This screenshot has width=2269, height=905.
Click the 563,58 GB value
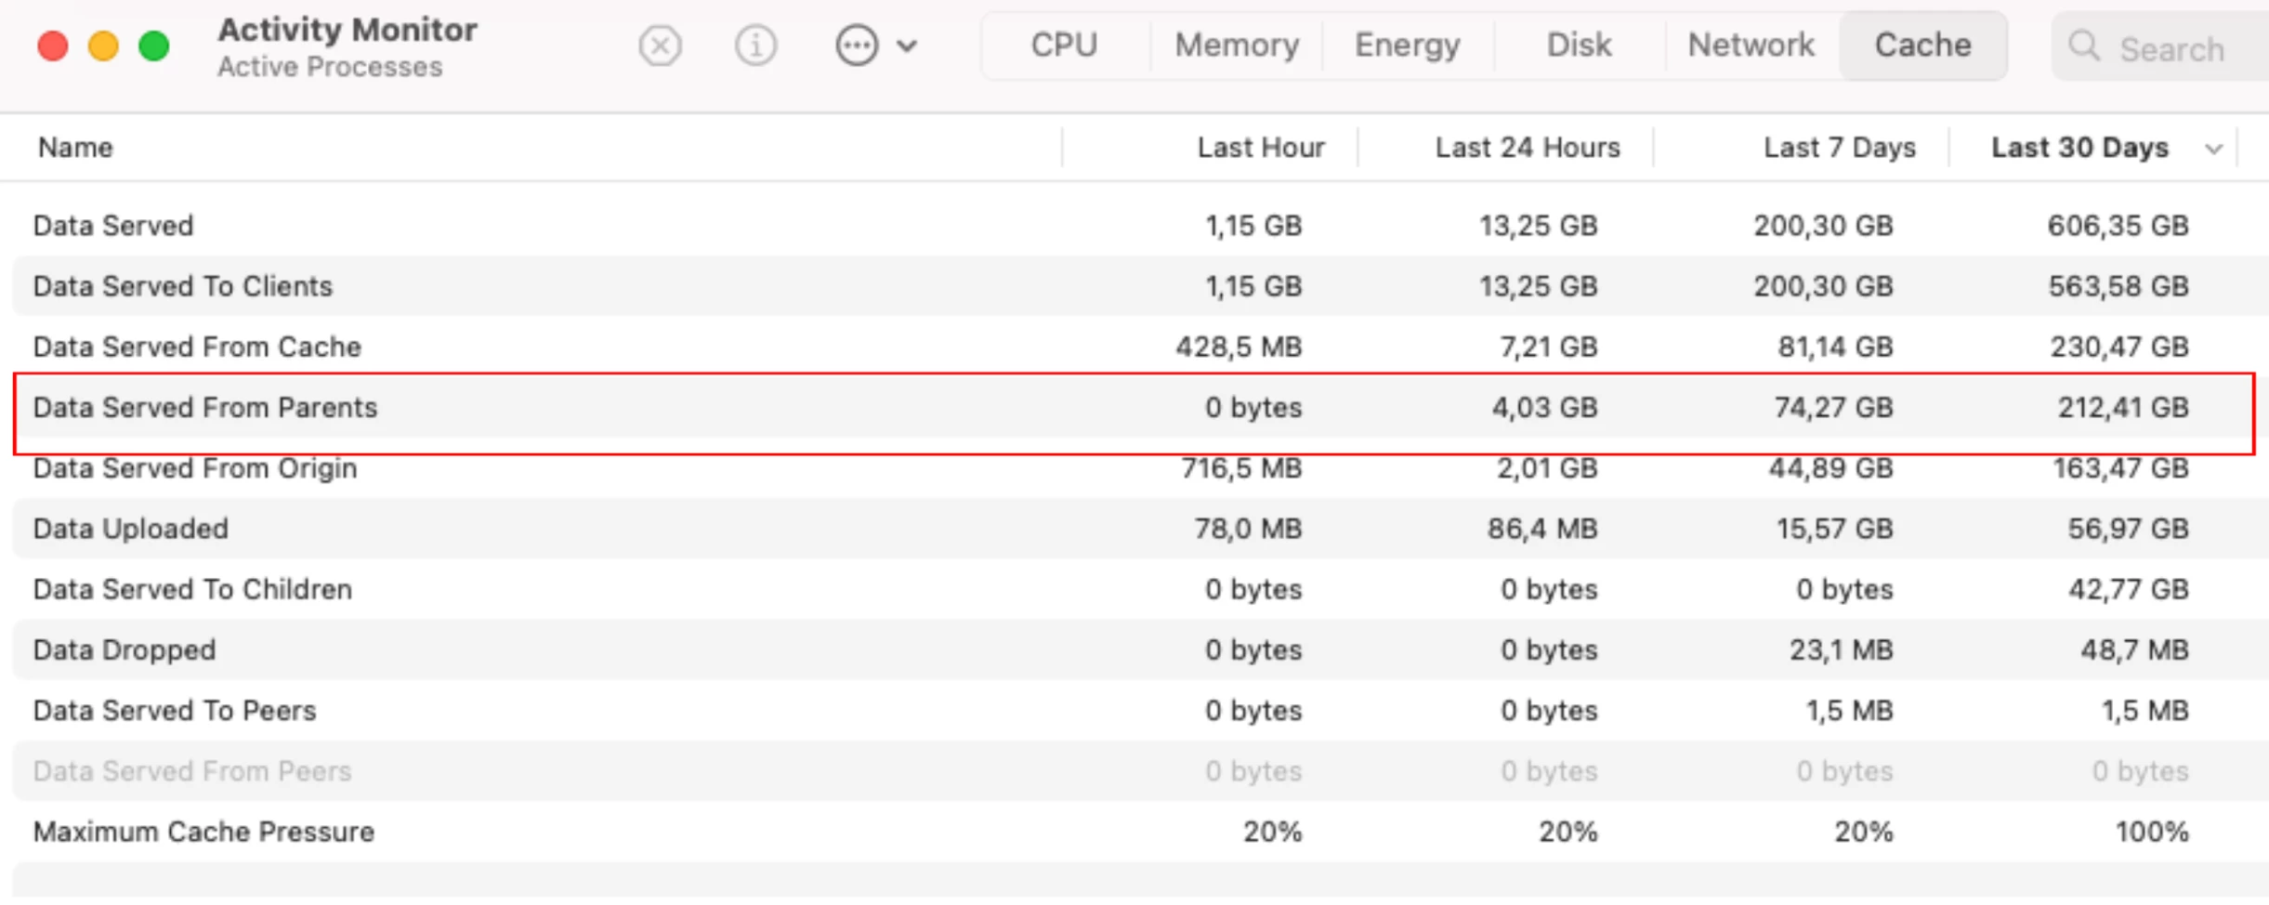point(2118,286)
